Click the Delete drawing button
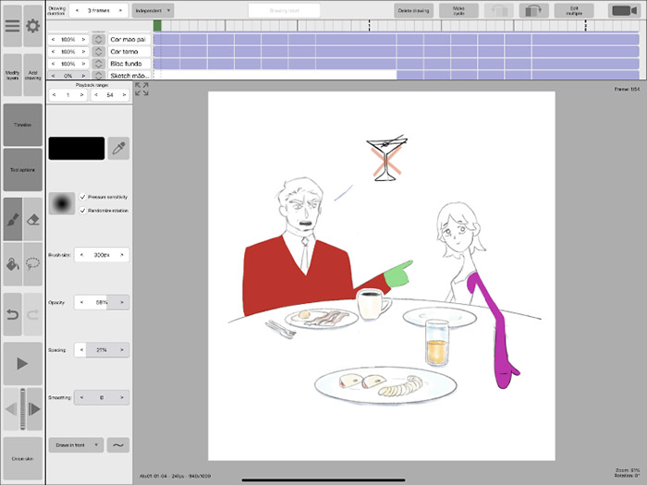Viewport: 647px width, 485px height. click(x=414, y=11)
